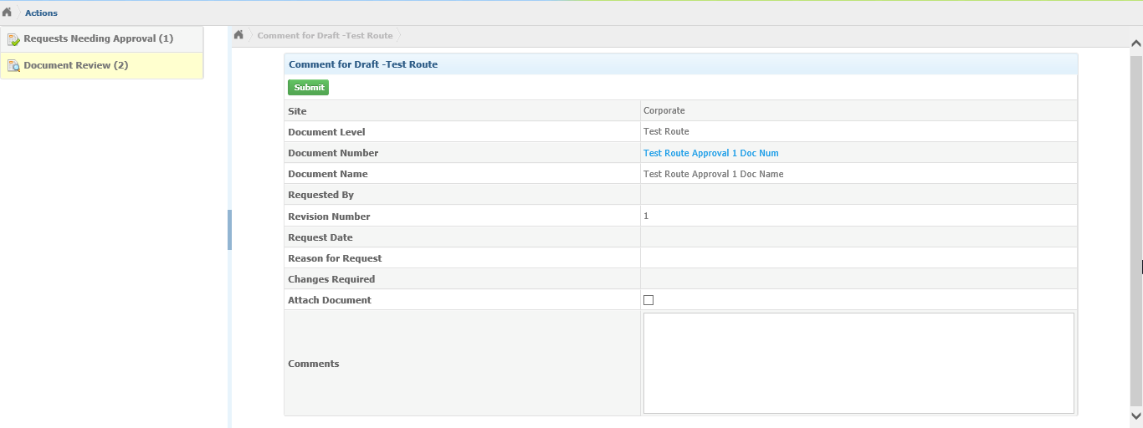Click the green Submit button
The height and width of the screenshot is (428, 1143).
tap(309, 88)
